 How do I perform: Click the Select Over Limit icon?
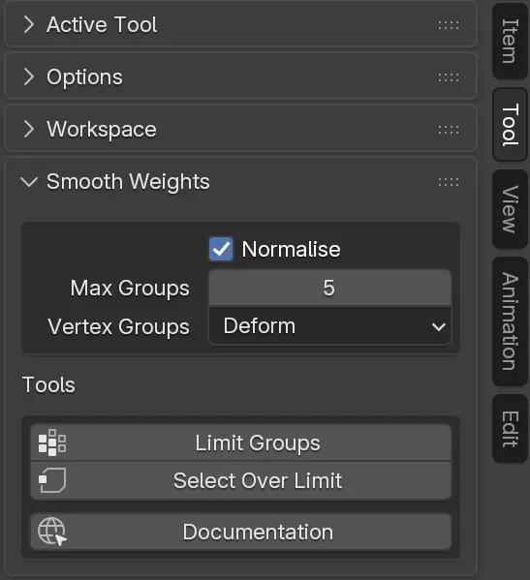(x=52, y=480)
